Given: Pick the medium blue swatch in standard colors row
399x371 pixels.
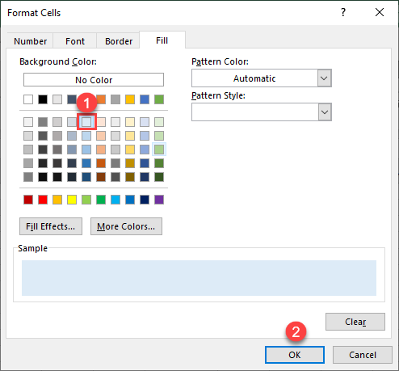Looking at the screenshot, I should [130, 200].
